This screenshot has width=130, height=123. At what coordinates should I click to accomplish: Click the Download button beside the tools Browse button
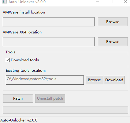[x=114, y=80]
